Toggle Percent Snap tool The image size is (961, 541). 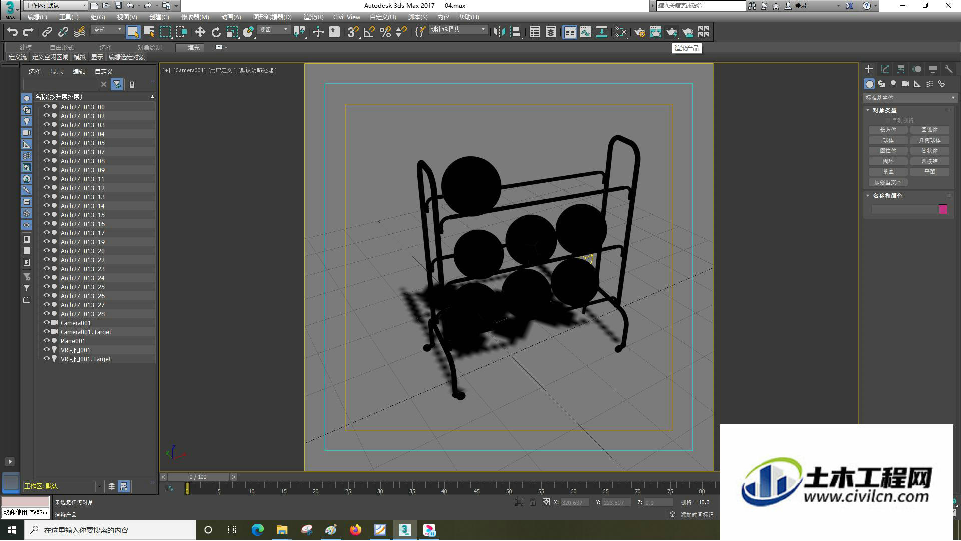[x=385, y=32]
